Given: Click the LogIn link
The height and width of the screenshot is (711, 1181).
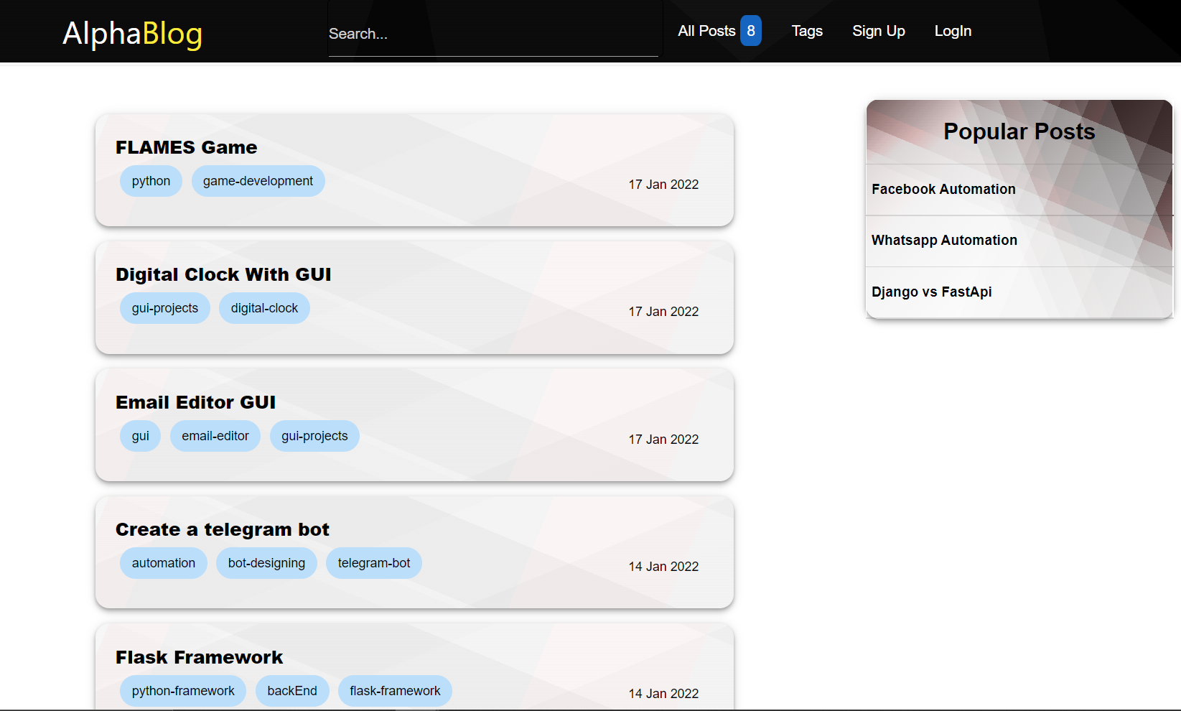Looking at the screenshot, I should [x=953, y=31].
